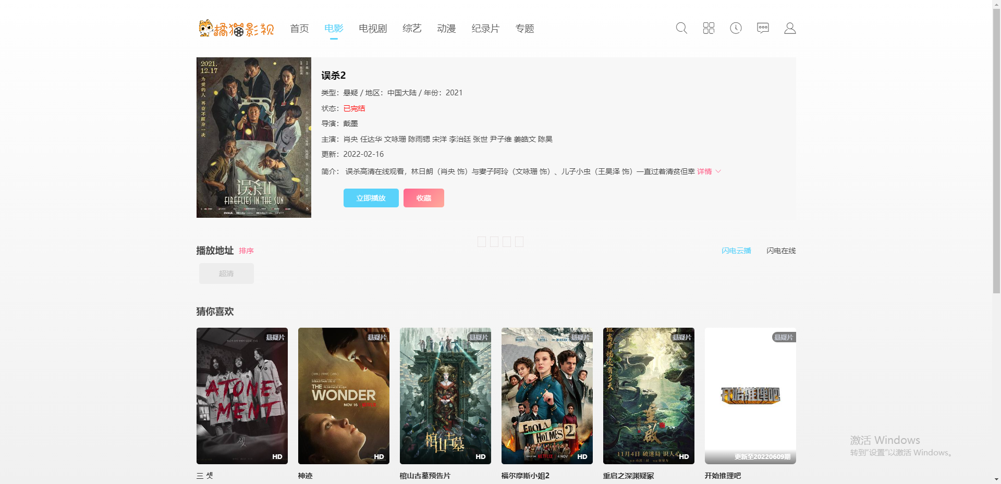Click 棺山古墓预告片 title link
The image size is (1001, 484).
point(425,476)
